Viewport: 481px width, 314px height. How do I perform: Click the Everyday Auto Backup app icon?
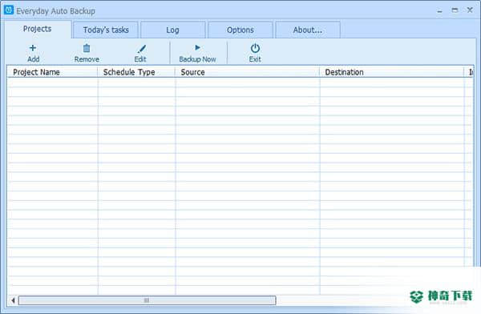coord(9,10)
